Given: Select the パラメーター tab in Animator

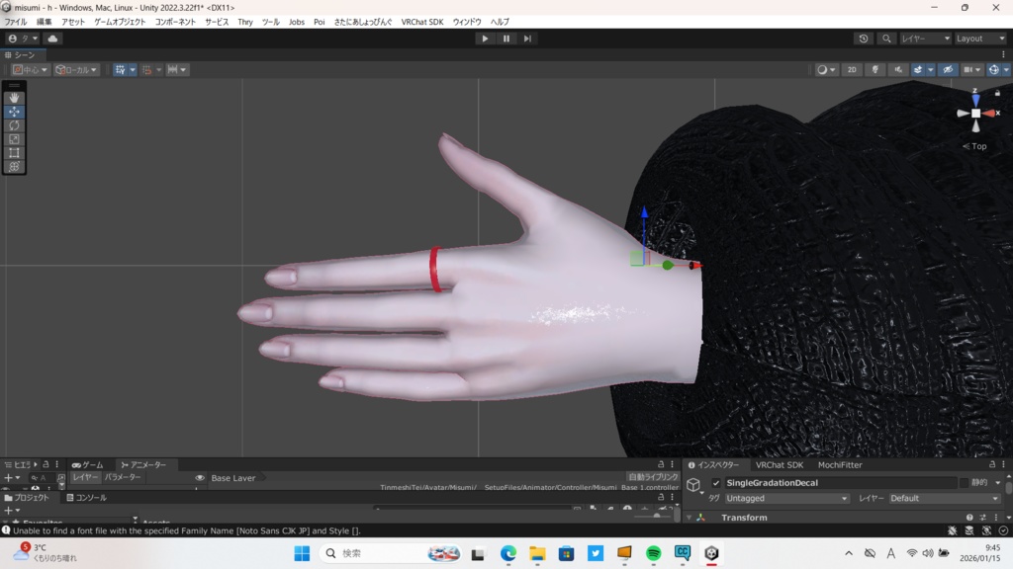Looking at the screenshot, I should tap(123, 477).
